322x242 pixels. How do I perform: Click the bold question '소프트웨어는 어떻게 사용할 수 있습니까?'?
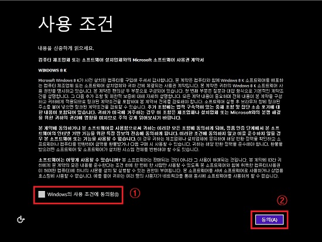[79, 160]
